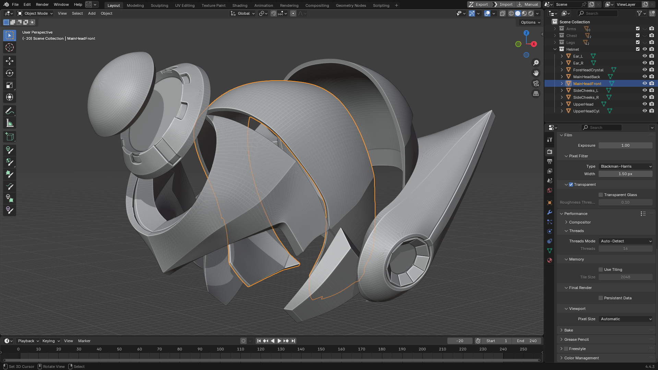The width and height of the screenshot is (658, 370).
Task: Switch to wireframe viewport shading
Action: pos(511,13)
